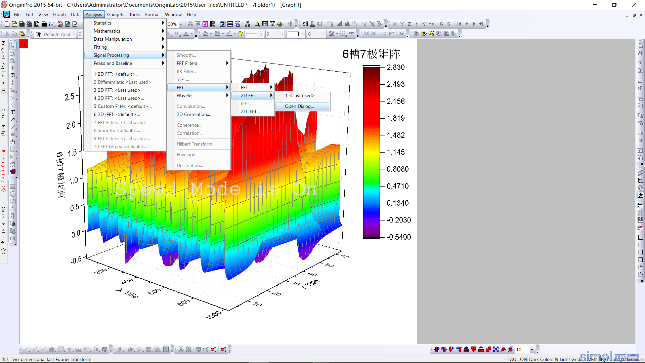Open the Graph menu
Viewport: 645px width, 363px height.
coord(59,14)
